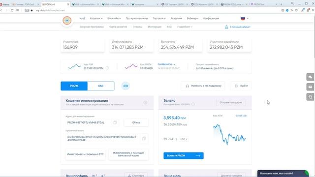Expand the Торговля menu dropdown

click(x=159, y=19)
